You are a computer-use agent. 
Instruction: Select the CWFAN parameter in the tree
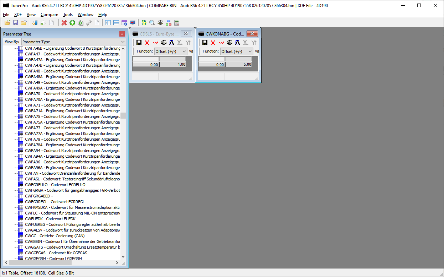click(x=72, y=173)
